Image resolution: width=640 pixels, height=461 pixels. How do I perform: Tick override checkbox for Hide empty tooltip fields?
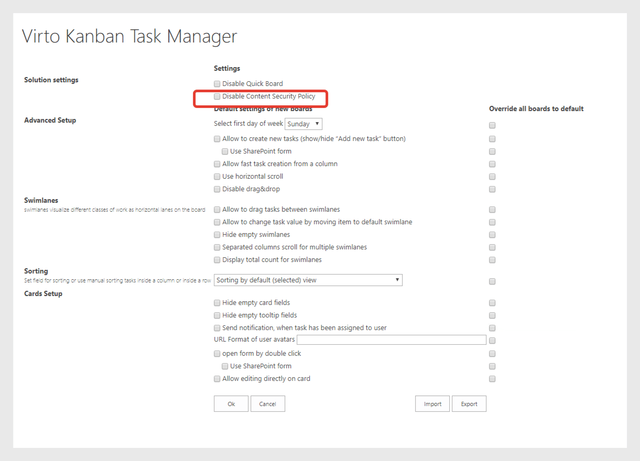click(x=492, y=316)
